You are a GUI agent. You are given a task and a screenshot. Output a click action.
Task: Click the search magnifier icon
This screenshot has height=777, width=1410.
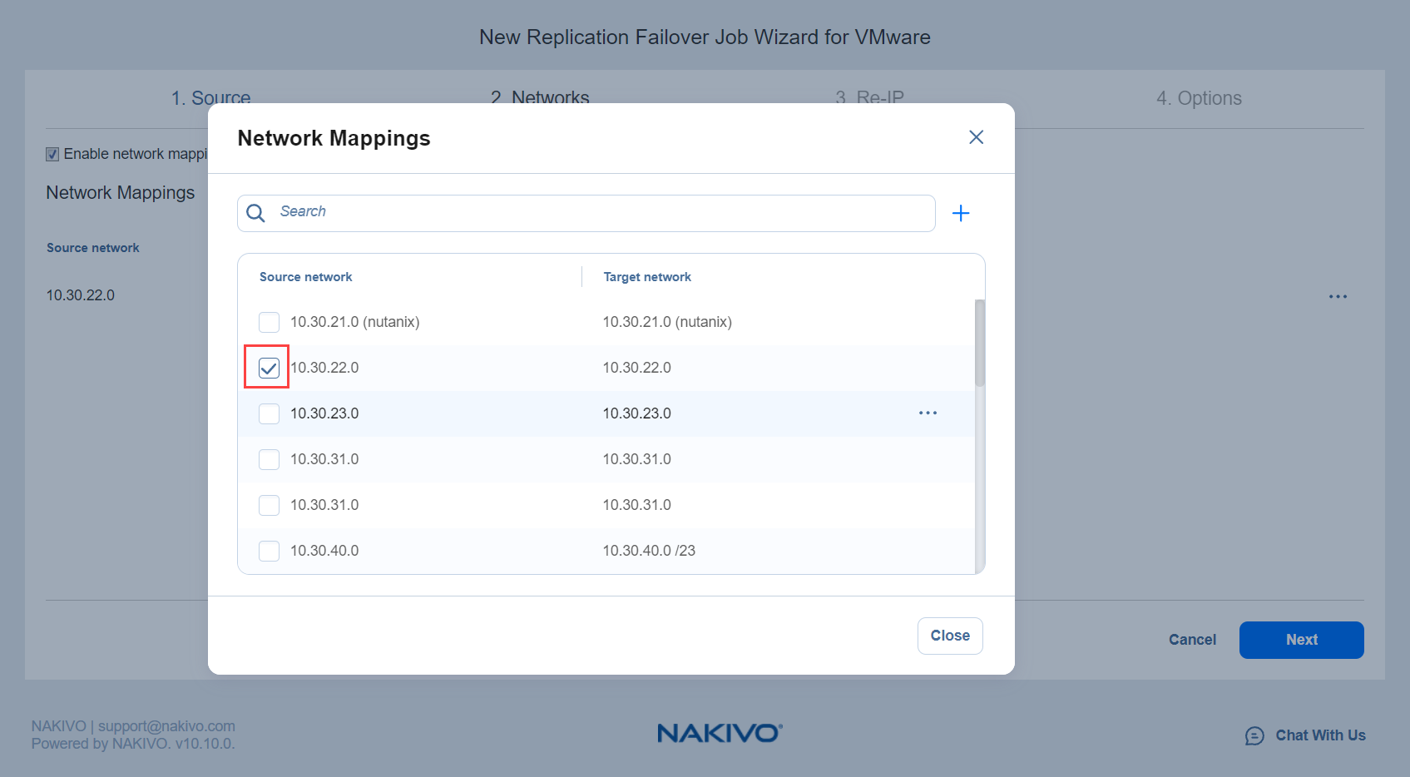coord(256,214)
